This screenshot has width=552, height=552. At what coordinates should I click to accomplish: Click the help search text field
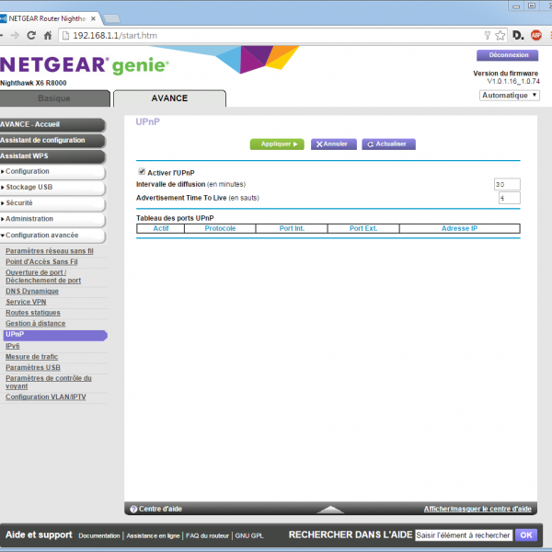point(463,535)
